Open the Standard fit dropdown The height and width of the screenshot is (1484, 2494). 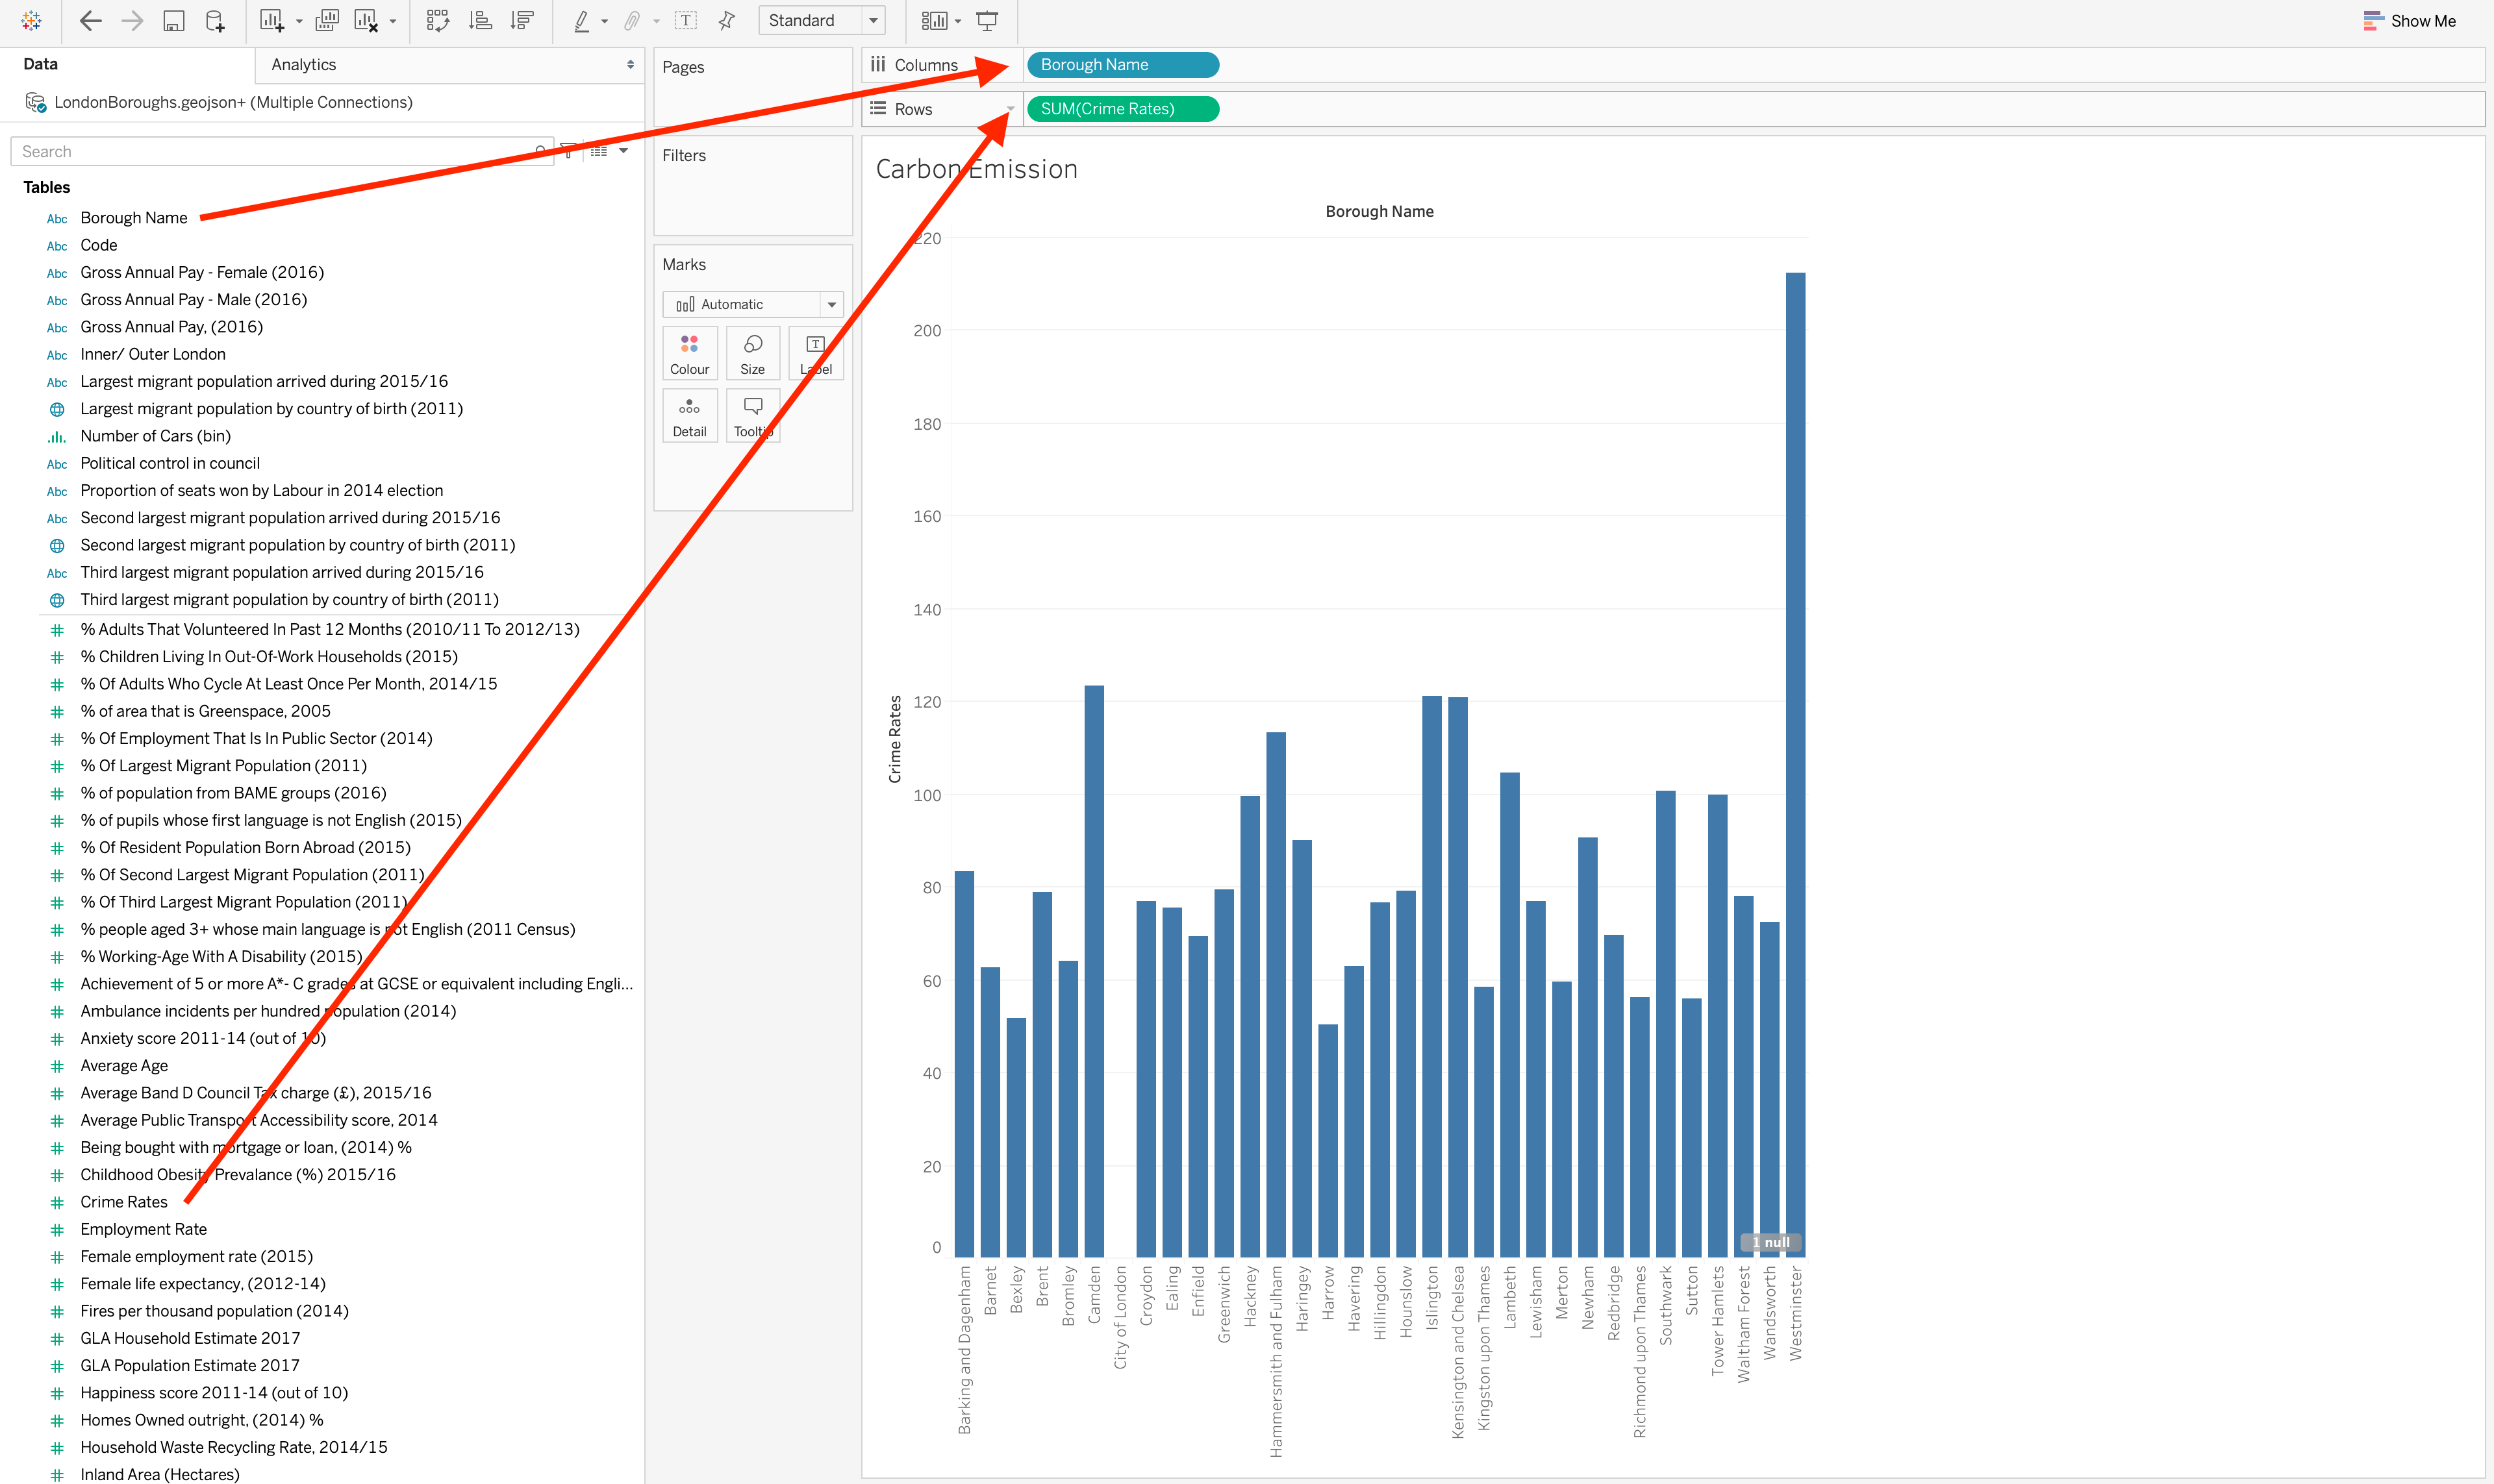click(872, 21)
